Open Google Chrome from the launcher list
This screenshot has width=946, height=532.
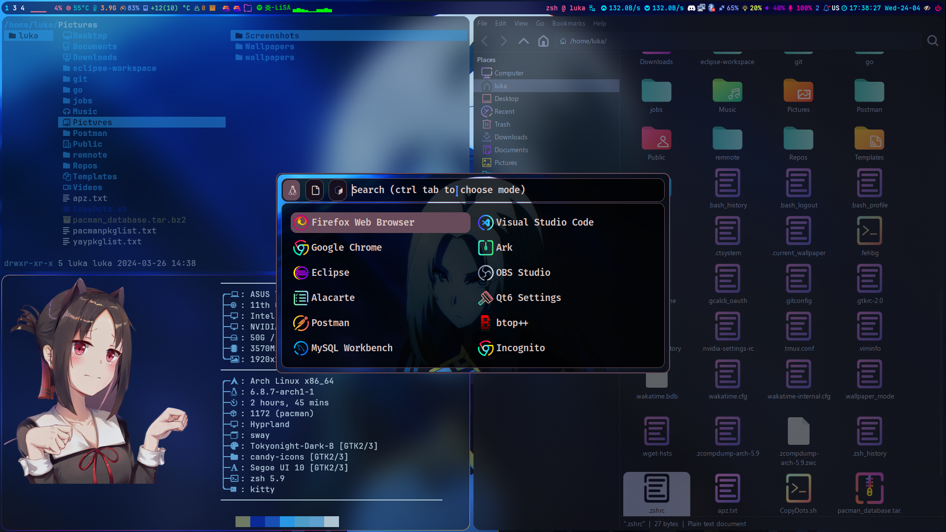(380, 248)
